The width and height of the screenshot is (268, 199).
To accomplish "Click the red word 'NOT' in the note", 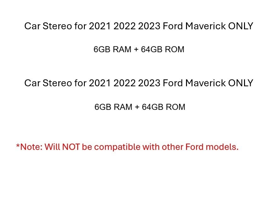I will tap(71, 147).
